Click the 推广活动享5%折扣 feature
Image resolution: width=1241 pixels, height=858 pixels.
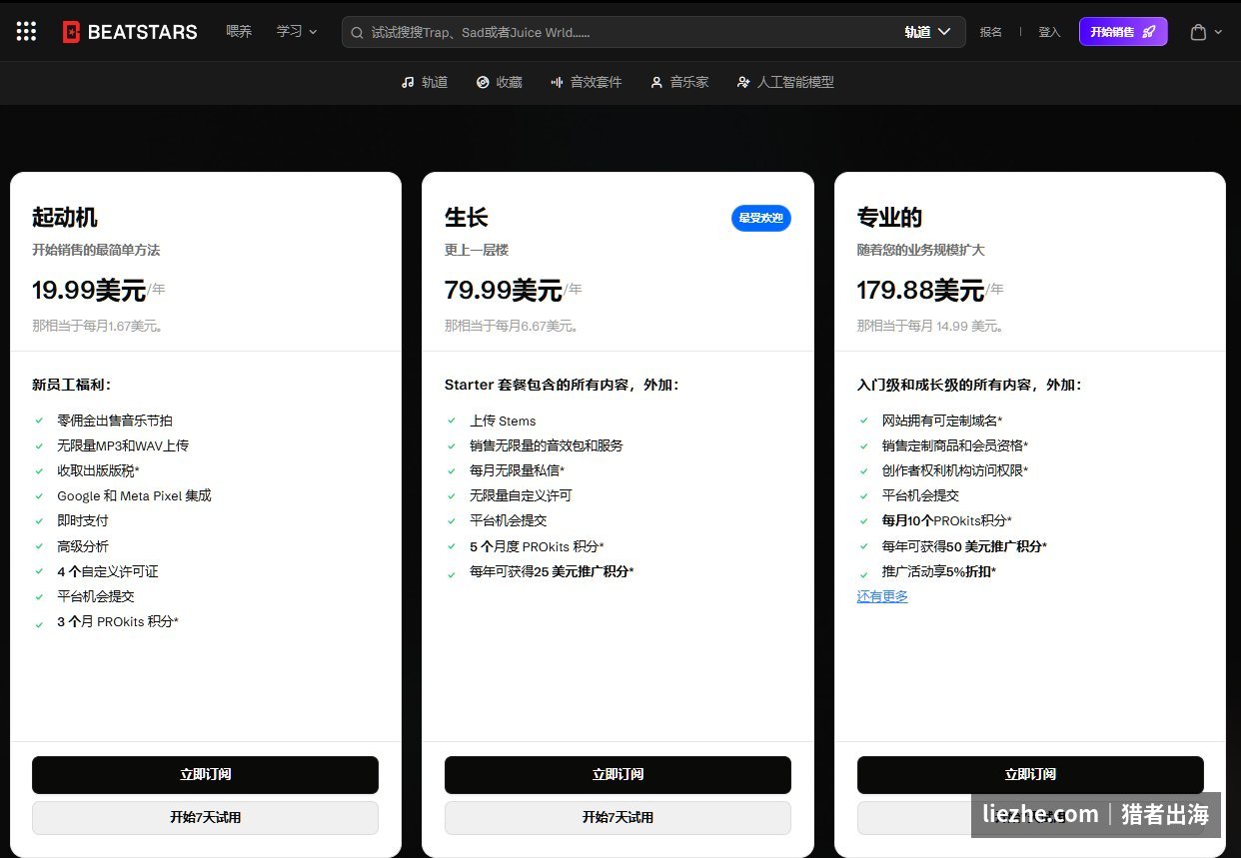pos(938,571)
